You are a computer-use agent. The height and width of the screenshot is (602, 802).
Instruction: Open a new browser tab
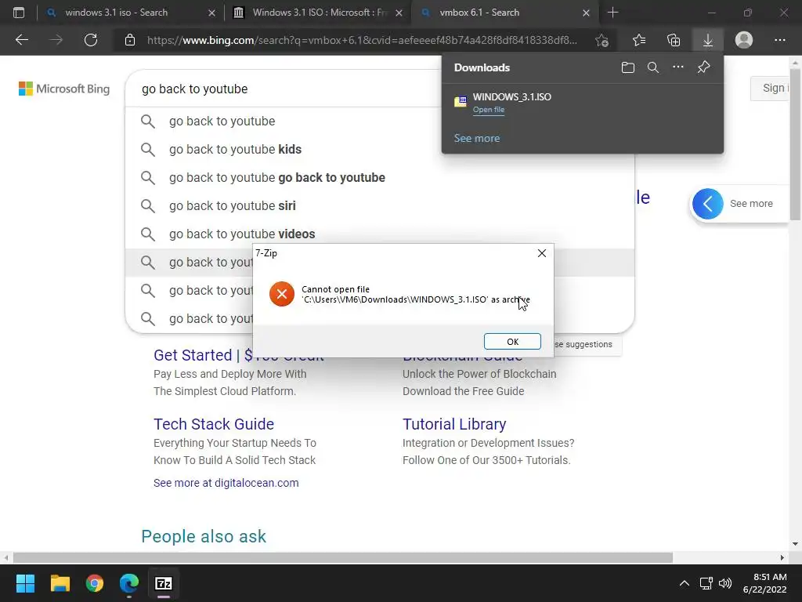[612, 13]
